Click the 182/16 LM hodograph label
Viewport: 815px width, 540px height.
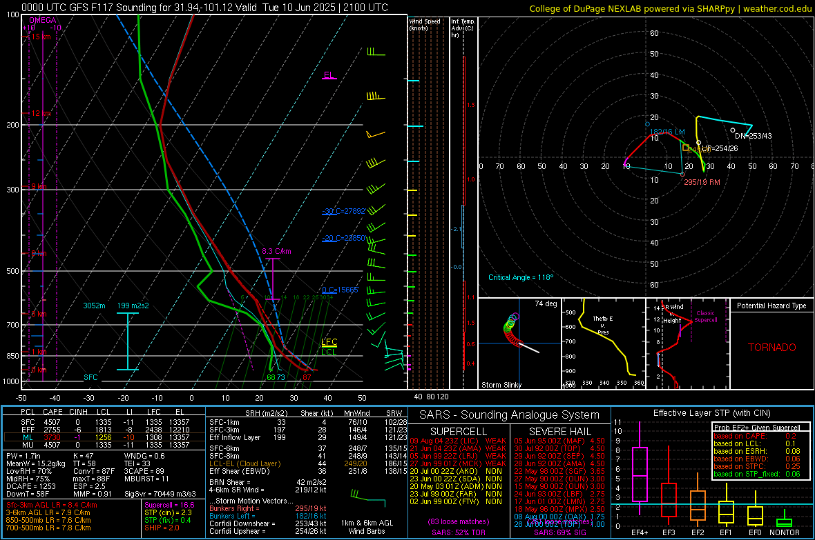click(x=667, y=132)
